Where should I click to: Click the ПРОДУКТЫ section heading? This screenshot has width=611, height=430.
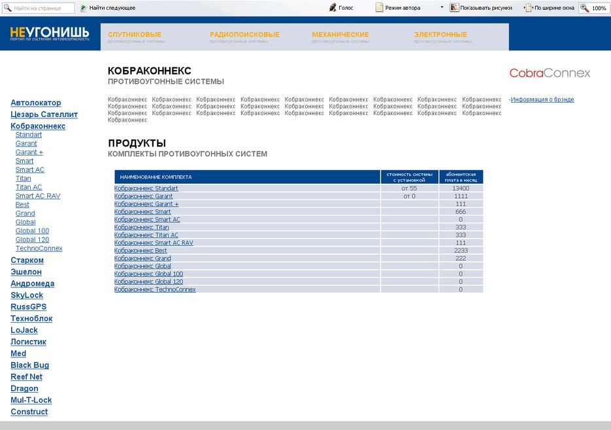tap(137, 143)
